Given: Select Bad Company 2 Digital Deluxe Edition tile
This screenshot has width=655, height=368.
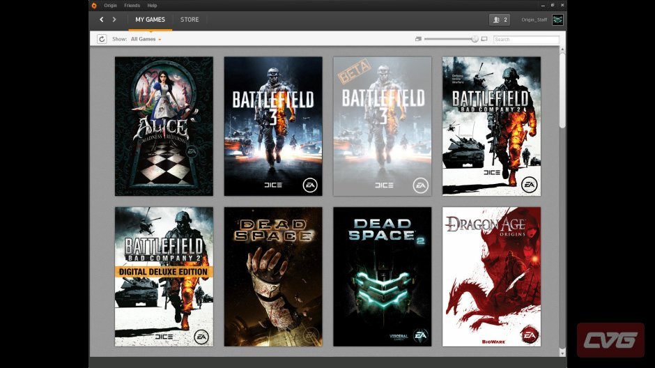Looking at the screenshot, I should (x=164, y=277).
